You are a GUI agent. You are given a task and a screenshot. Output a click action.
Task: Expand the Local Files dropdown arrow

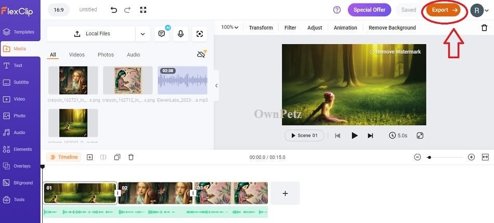coord(142,34)
